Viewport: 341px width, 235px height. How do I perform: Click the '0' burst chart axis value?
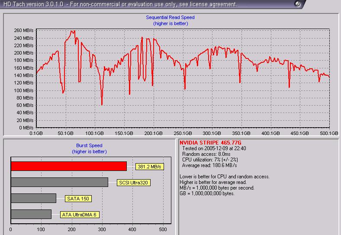[x=11, y=229]
